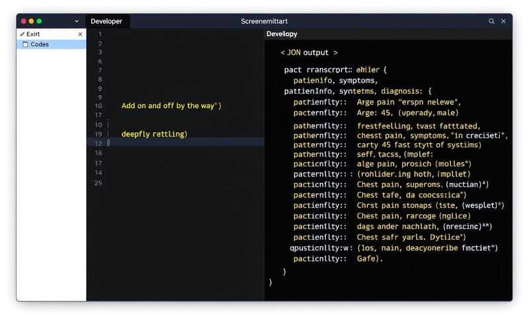
Task: Open the chevron dropdown left of Developer tab
Action: [x=77, y=21]
